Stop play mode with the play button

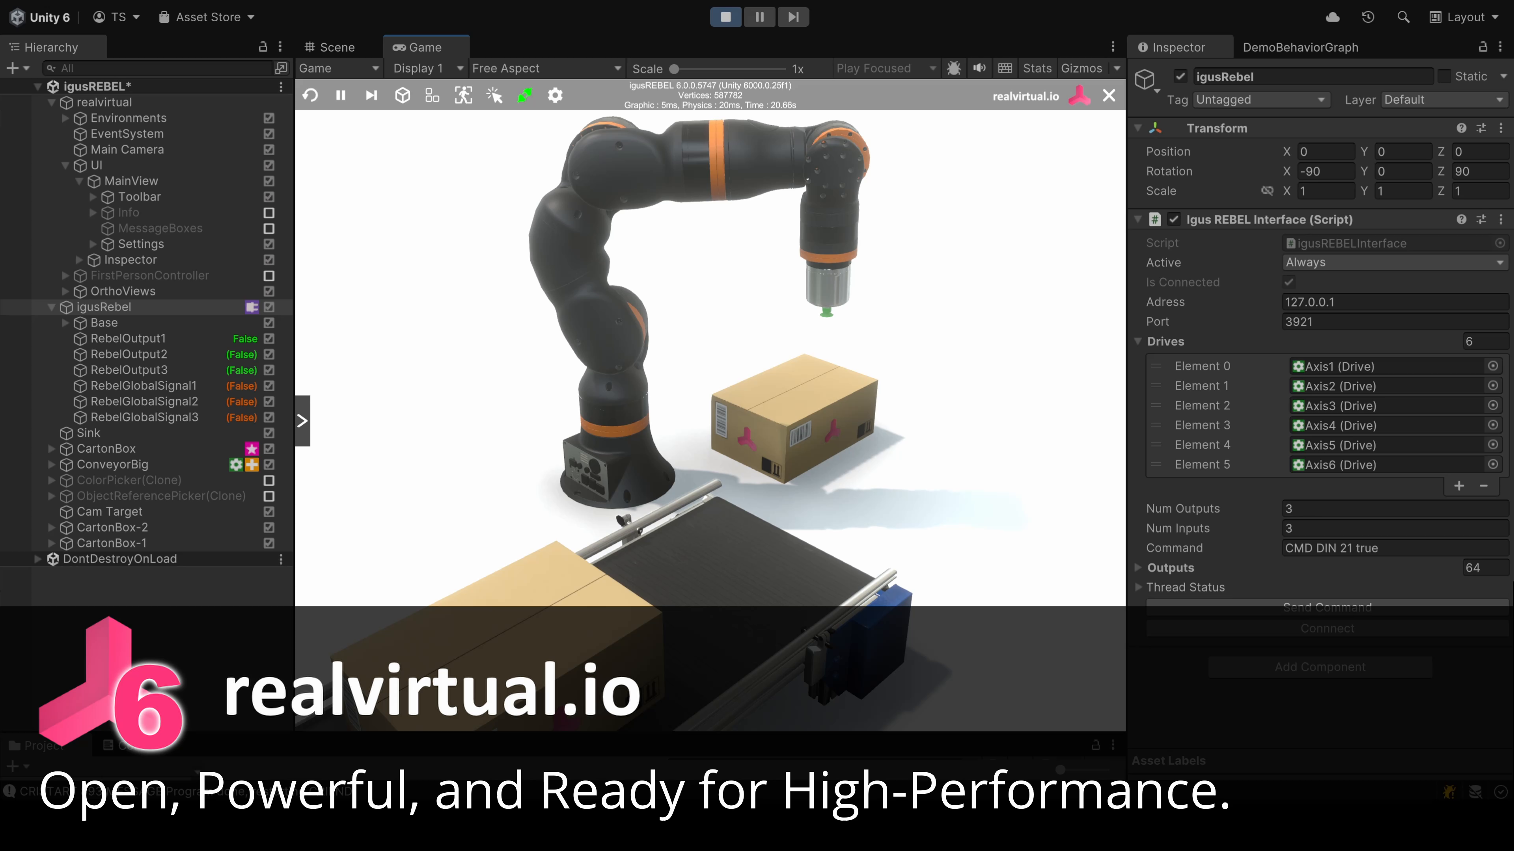tap(726, 17)
